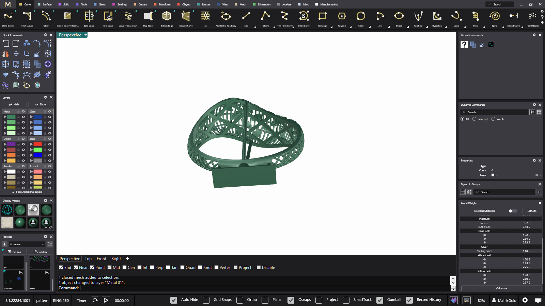Expand the Helix tool flyout arrow

[484, 27]
